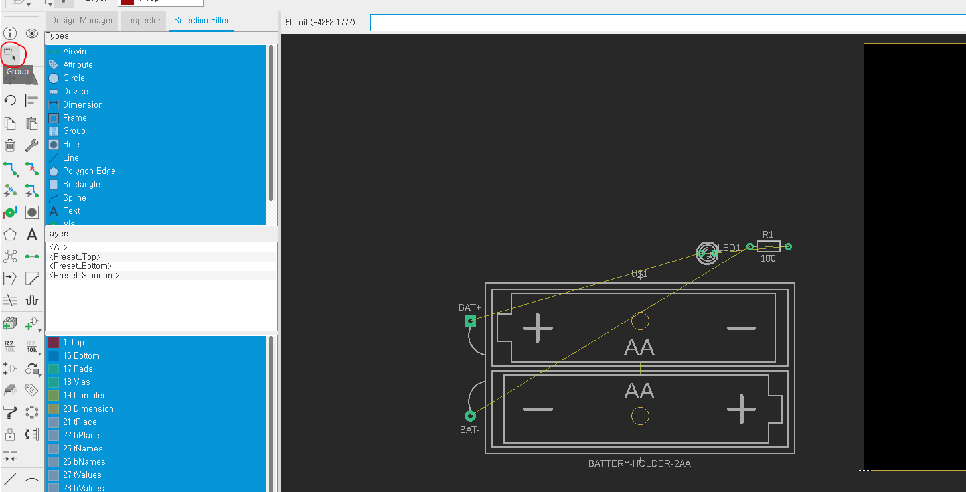966x492 pixels.
Task: Select the Attribute tag tool icon
Action: (32, 390)
